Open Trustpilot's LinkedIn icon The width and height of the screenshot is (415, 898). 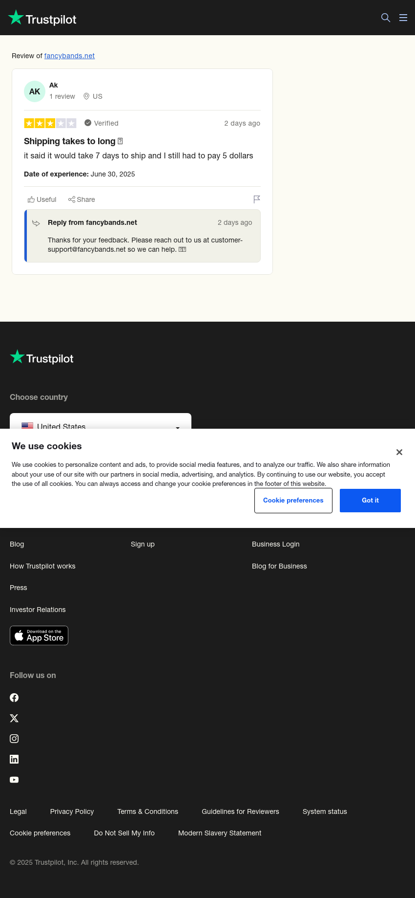[x=14, y=759]
